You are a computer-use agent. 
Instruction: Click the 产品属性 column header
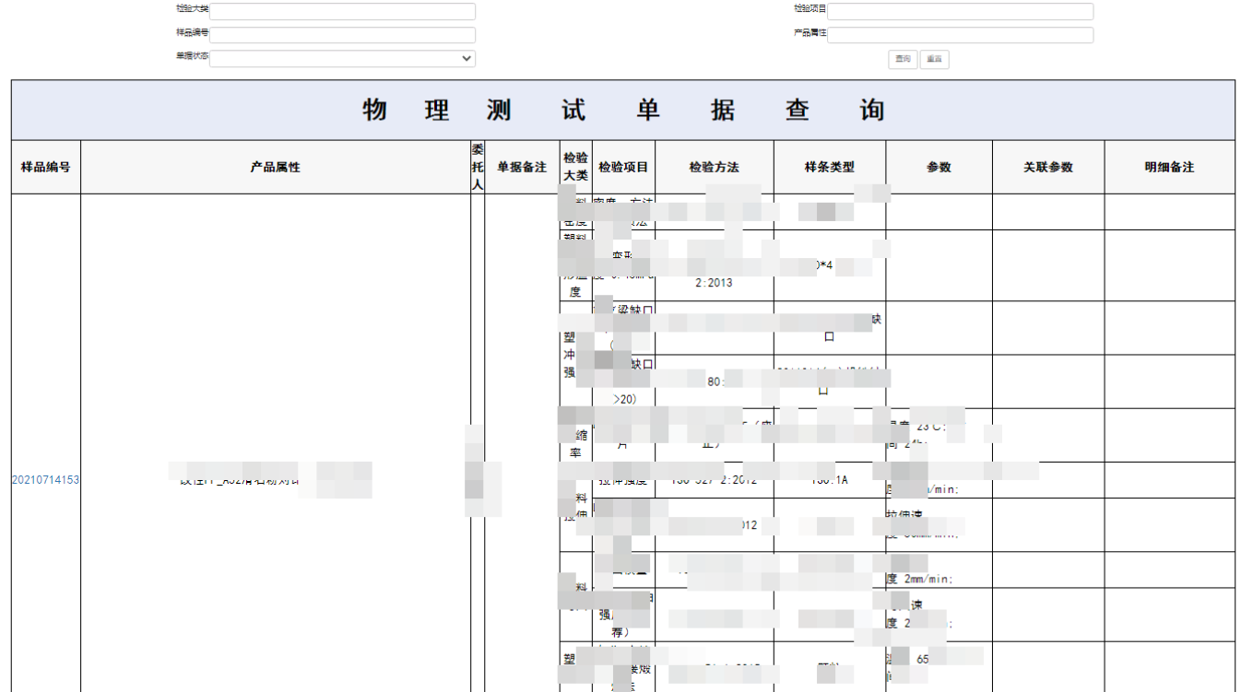pos(275,168)
